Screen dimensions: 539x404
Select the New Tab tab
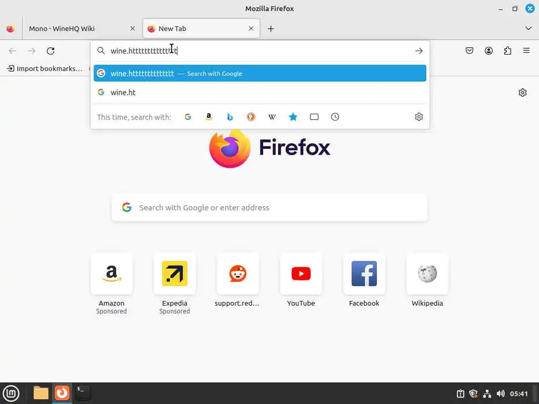[201, 29]
